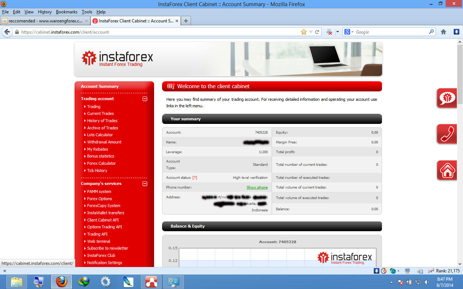
Task: Reload the page with the refresh arrow
Action: tap(317, 32)
